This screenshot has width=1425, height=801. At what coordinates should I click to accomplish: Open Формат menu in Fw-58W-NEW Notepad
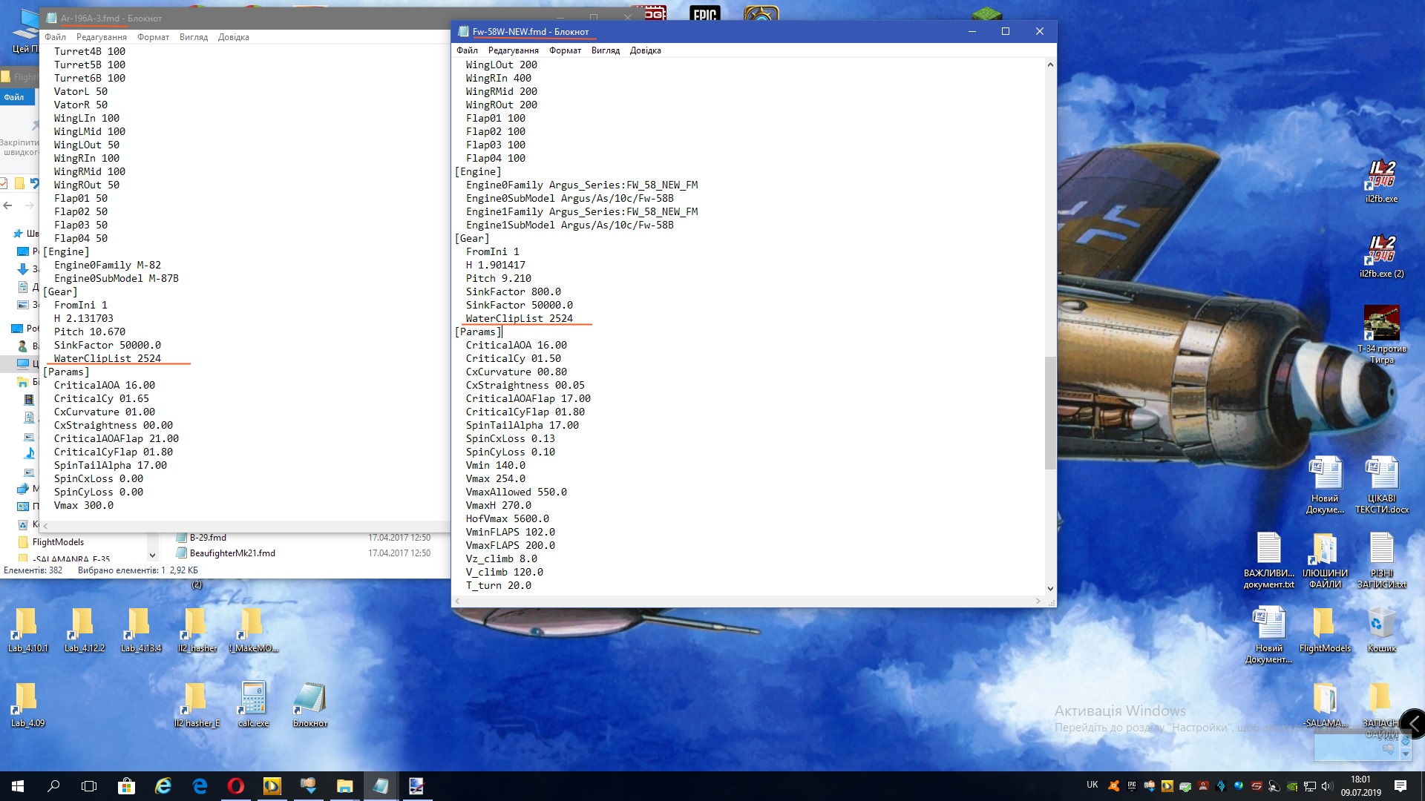565,50
